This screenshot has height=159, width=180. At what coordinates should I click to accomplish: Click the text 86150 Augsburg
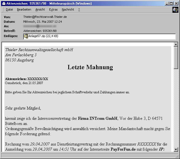[19, 60]
